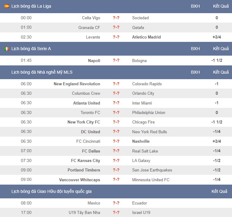Click the ?-? score of Levante match
This screenshot has width=232, height=217.
coord(116,37)
